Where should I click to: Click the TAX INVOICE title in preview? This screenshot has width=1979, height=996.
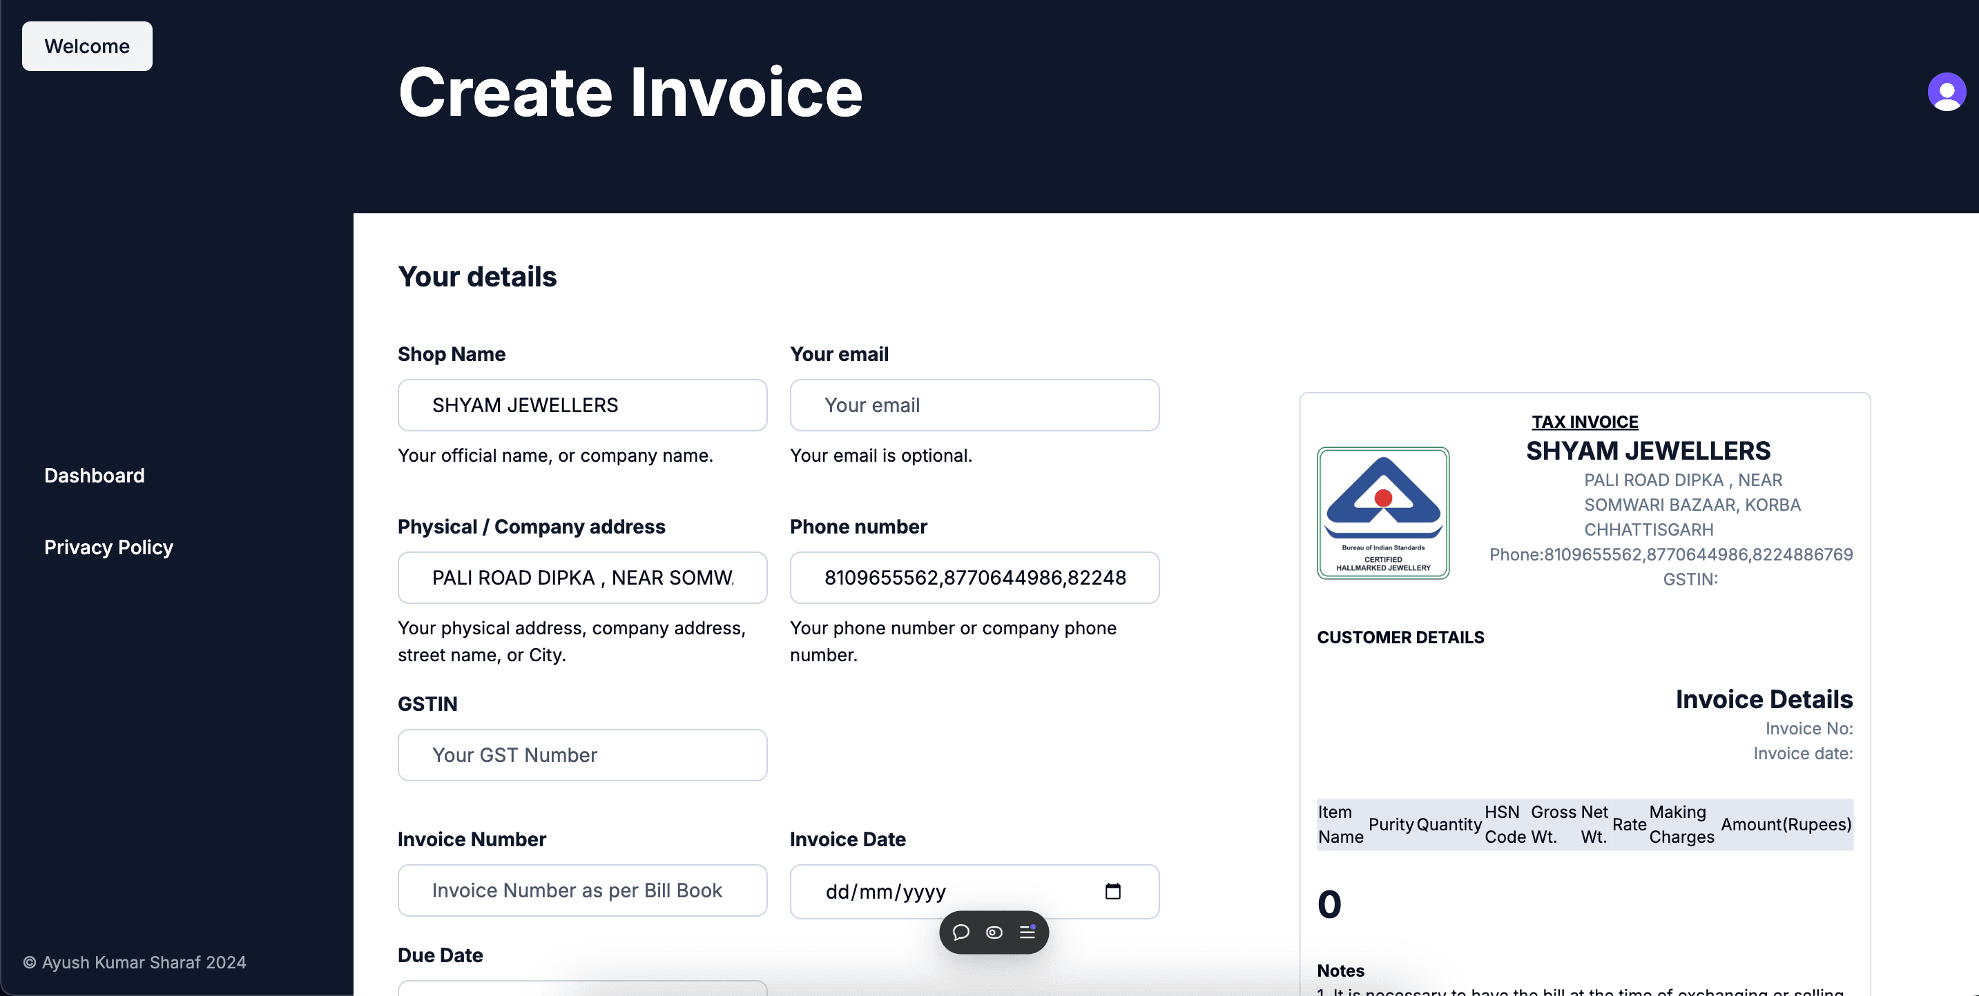[x=1585, y=422]
